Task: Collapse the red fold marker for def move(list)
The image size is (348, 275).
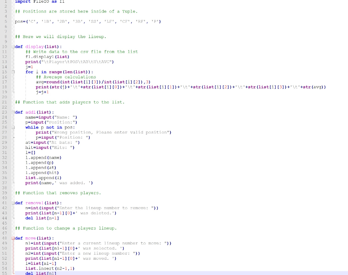Action: [13, 238]
